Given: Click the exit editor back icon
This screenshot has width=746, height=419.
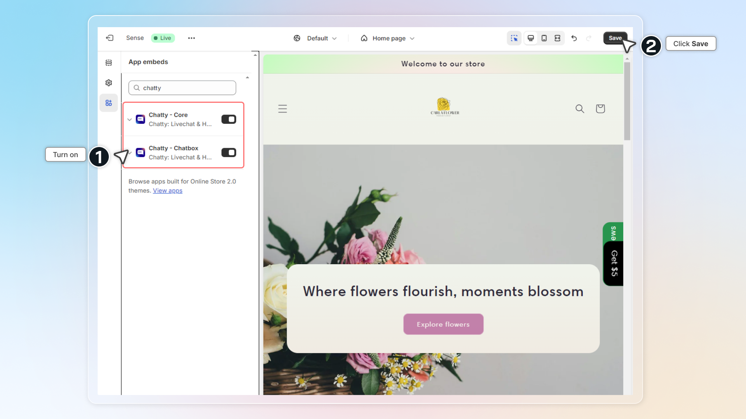Looking at the screenshot, I should [110, 38].
